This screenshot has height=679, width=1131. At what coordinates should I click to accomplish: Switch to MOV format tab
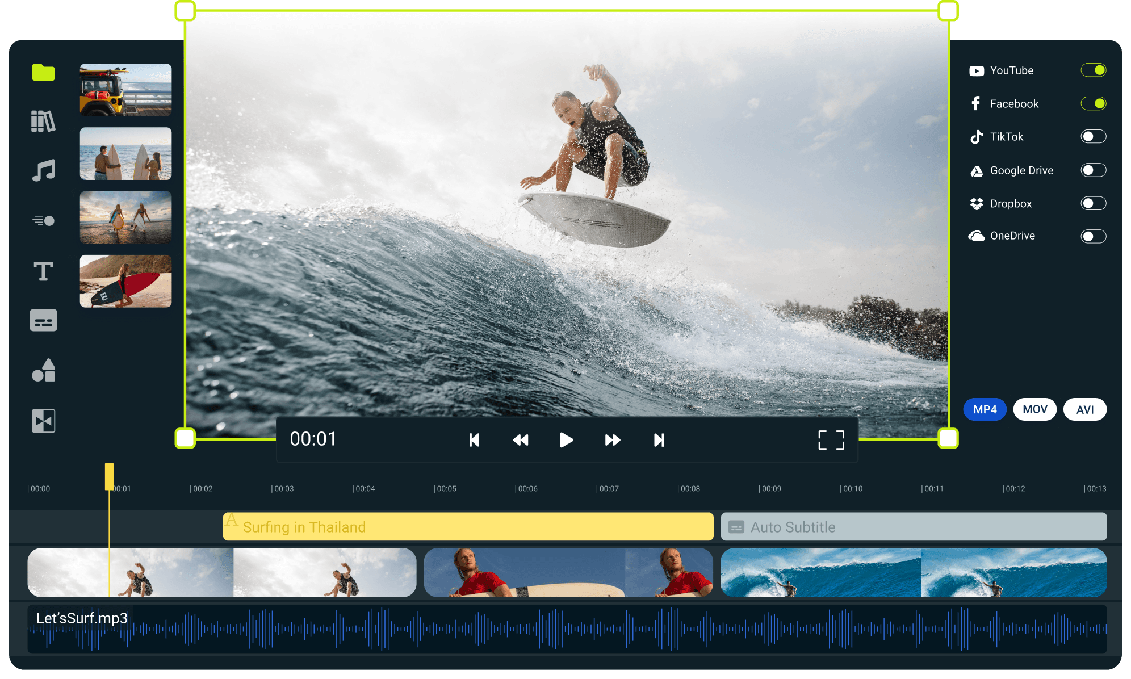1035,409
